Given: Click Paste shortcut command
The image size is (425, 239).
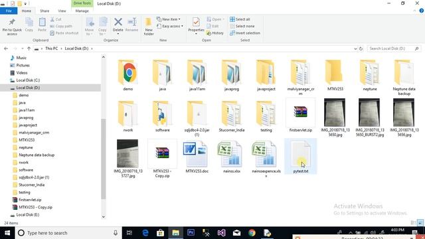Looking at the screenshot, I should (64, 33).
